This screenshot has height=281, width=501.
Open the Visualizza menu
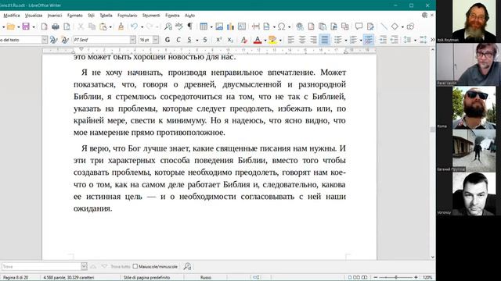tap(34, 16)
